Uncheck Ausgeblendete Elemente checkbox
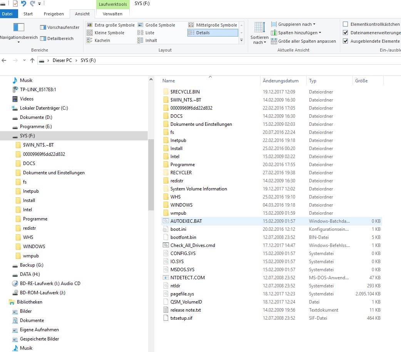The height and width of the screenshot is (352, 401). [x=346, y=41]
